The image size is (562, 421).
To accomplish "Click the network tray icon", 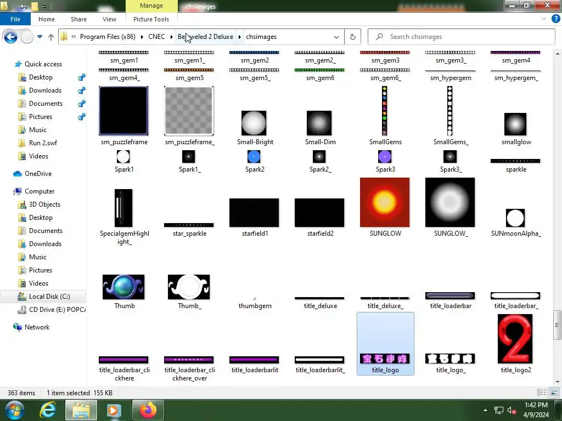I will click(x=498, y=410).
